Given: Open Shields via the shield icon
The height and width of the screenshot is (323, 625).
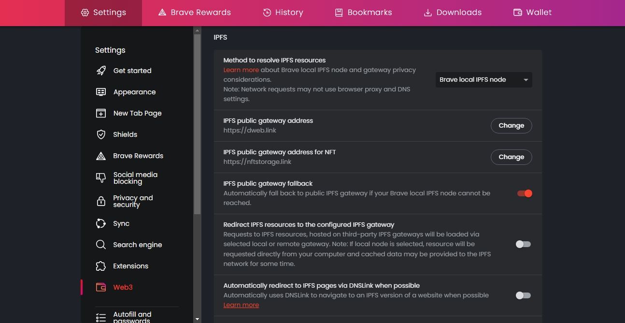Looking at the screenshot, I should [x=100, y=134].
